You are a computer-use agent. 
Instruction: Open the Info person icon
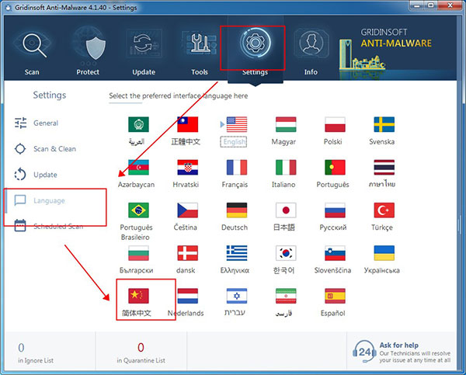tap(311, 43)
